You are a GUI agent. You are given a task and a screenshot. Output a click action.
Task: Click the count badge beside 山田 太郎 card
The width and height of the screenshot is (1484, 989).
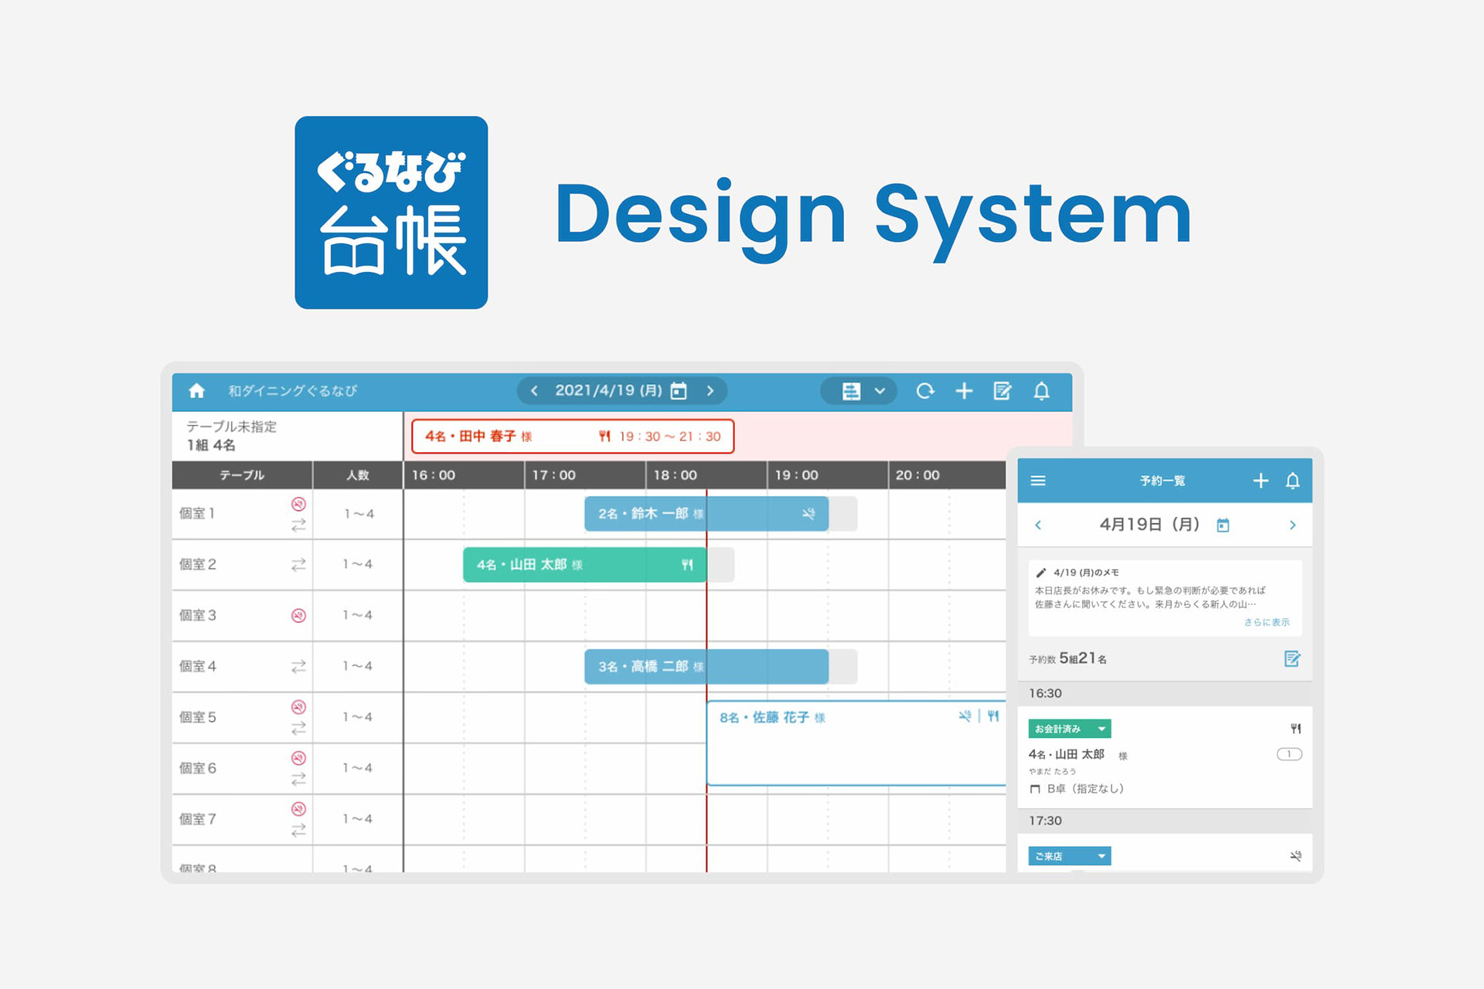(1289, 754)
